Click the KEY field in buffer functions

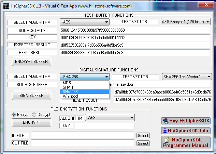tap(135, 38)
